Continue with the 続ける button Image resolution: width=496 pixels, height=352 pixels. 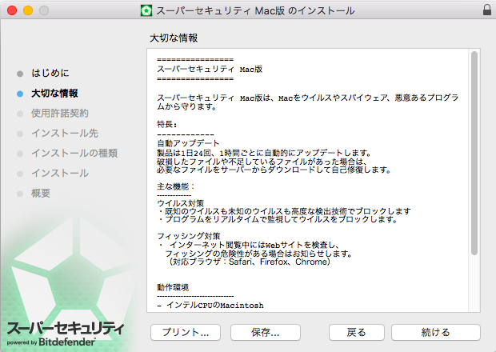435,332
